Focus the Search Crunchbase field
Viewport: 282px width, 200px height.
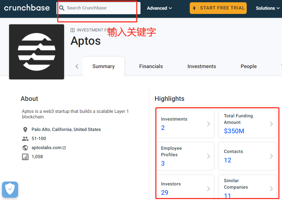pos(98,8)
